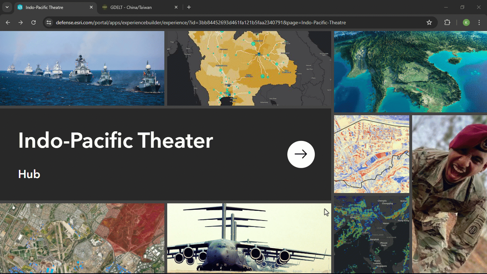Close the GDELT - China/Taiwan tab
Image resolution: width=487 pixels, height=274 pixels.
tap(176, 7)
